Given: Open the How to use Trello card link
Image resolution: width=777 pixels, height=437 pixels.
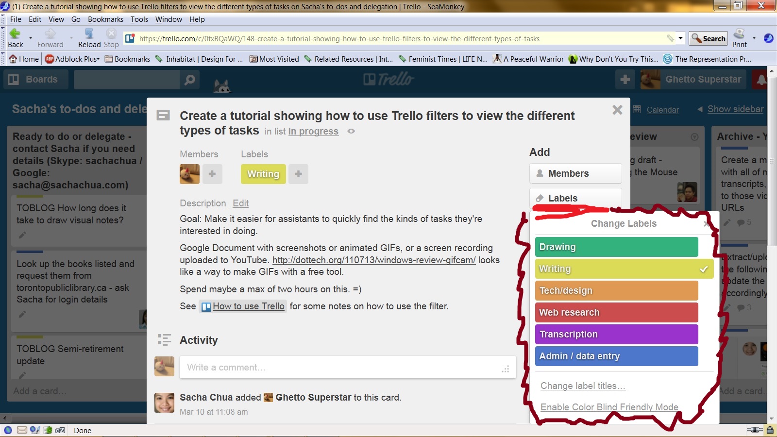Looking at the screenshot, I should [243, 306].
